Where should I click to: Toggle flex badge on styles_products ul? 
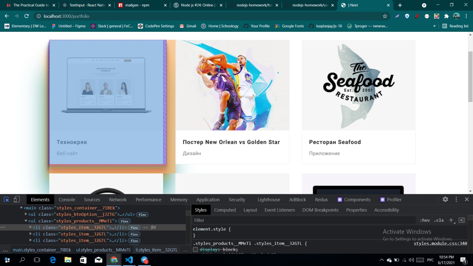click(125, 221)
